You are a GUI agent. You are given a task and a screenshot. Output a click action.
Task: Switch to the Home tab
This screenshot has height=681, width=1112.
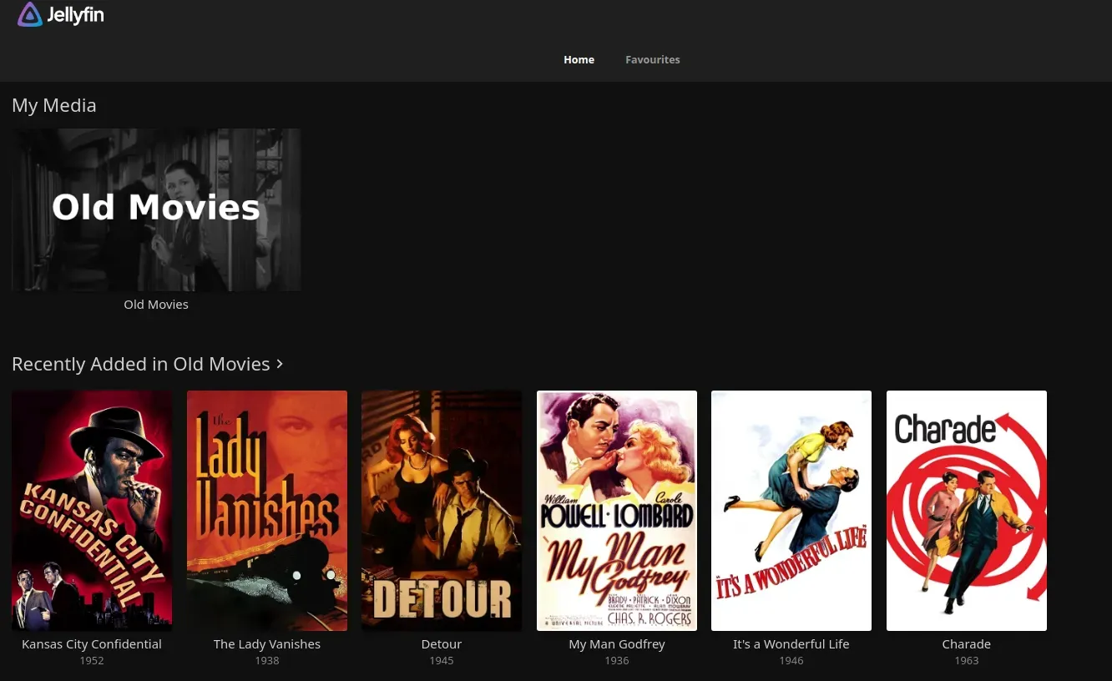pyautogui.click(x=579, y=59)
